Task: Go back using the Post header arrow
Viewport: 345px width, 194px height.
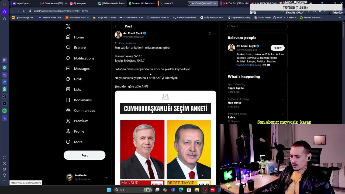Action: (x=116, y=26)
